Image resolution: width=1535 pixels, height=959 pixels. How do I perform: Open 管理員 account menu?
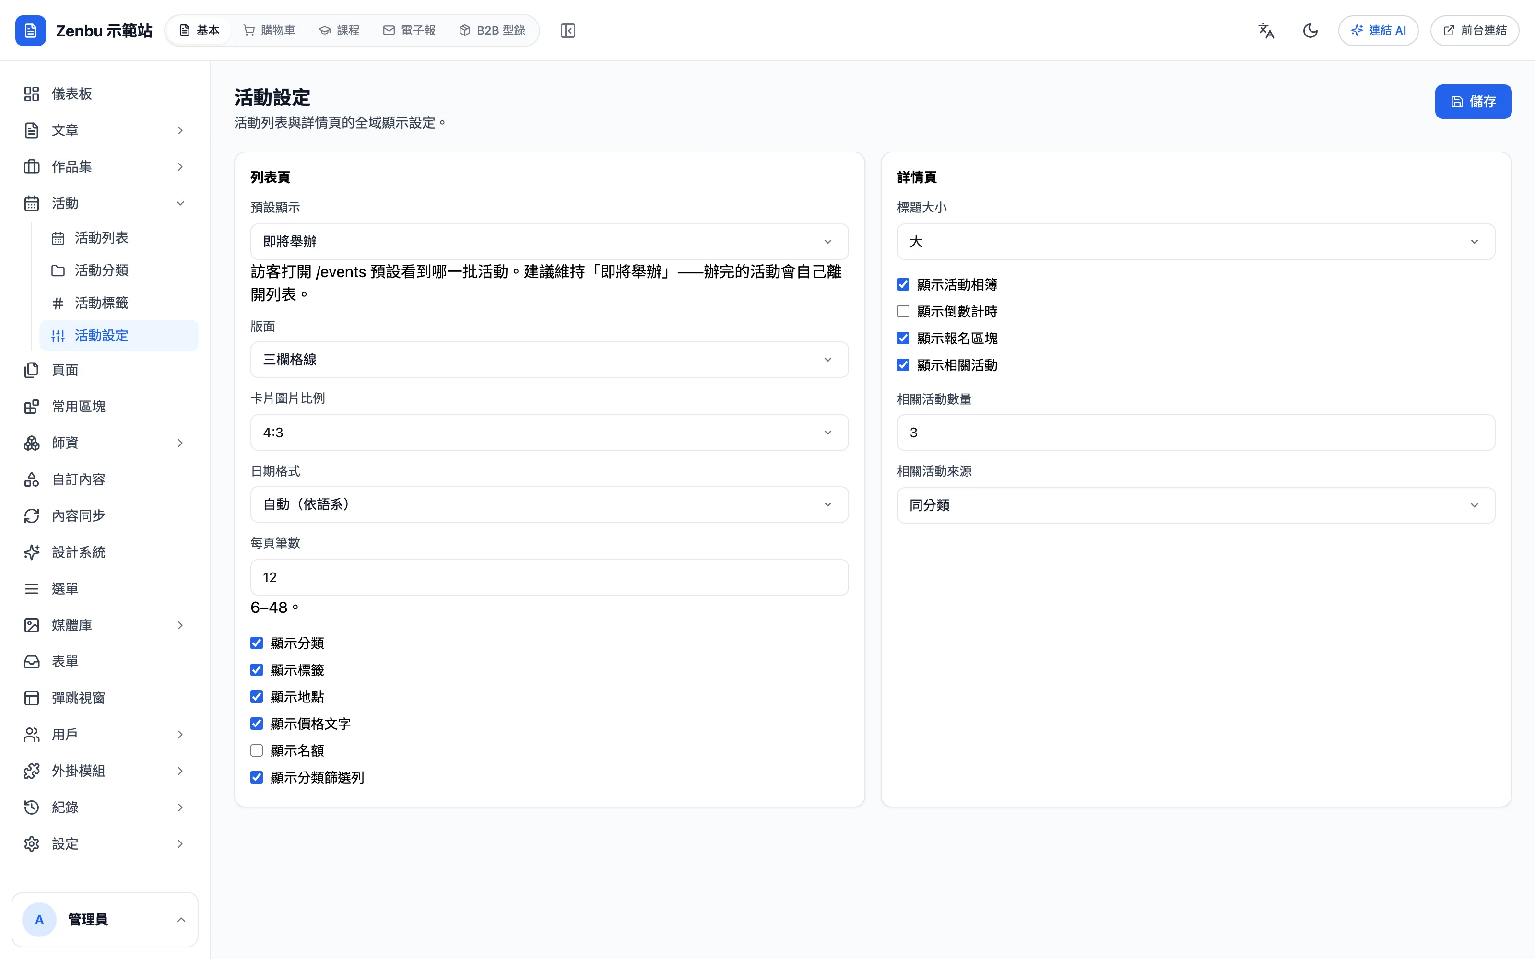click(106, 920)
